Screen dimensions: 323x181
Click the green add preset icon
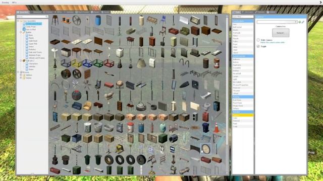click(x=300, y=22)
